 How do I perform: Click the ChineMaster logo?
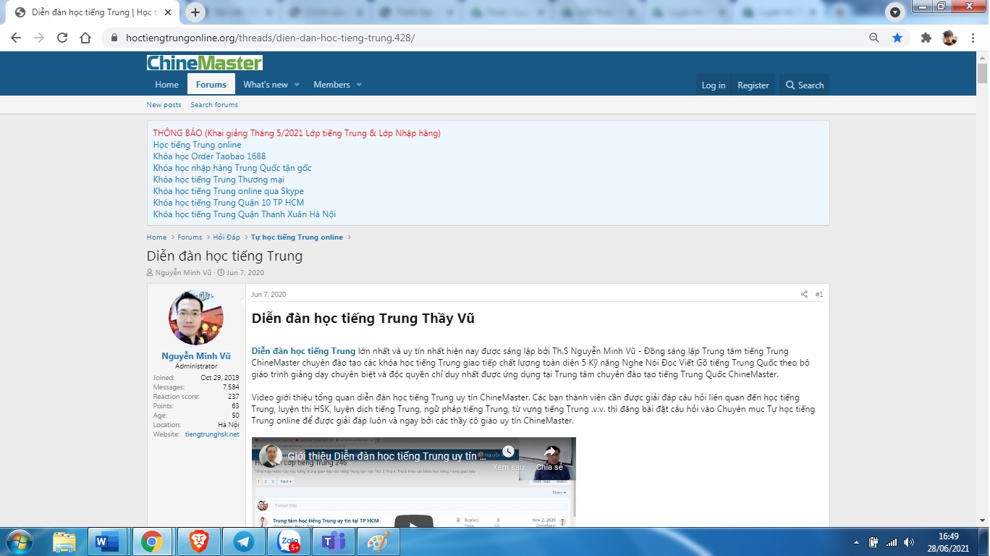click(x=204, y=63)
